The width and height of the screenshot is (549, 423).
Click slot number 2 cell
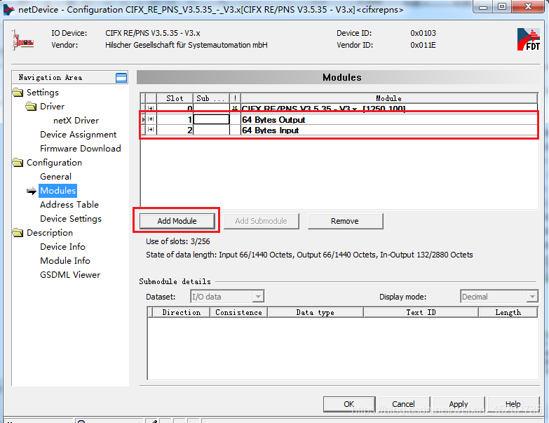[175, 130]
